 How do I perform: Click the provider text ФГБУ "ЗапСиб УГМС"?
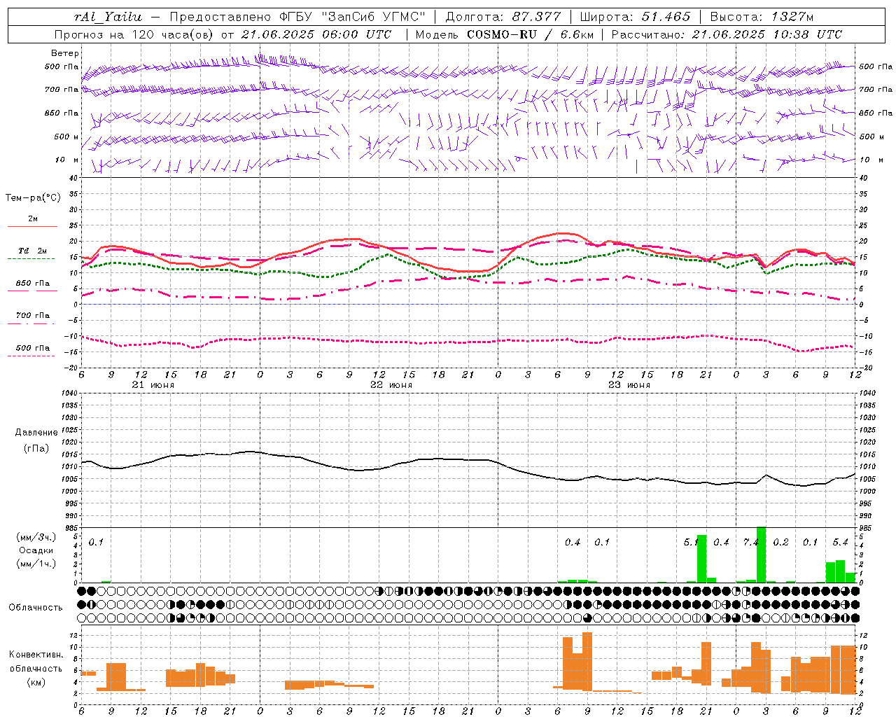coord(354,17)
